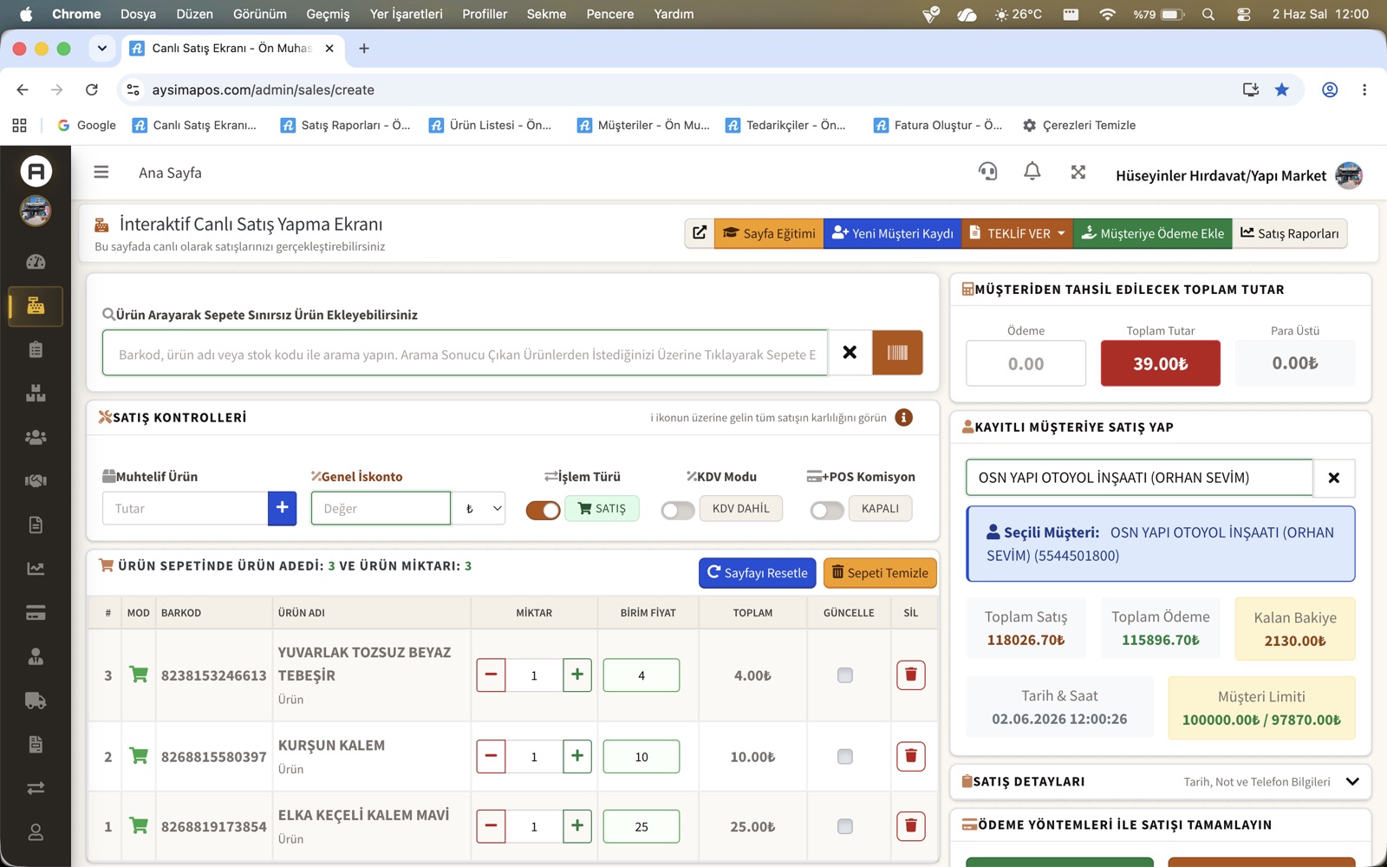Check Güncelle box for ELKA KEÇELİ KALEM row
The width and height of the screenshot is (1387, 867).
tap(845, 826)
